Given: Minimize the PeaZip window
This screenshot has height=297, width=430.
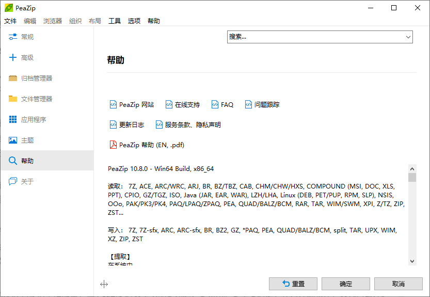Looking at the screenshot, I should 371,8.
